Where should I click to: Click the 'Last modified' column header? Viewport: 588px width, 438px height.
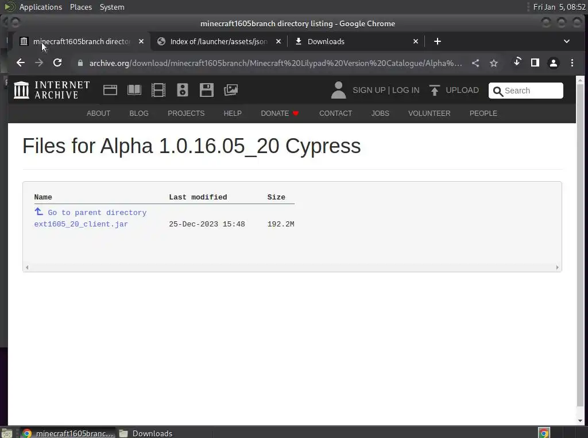coord(198,197)
